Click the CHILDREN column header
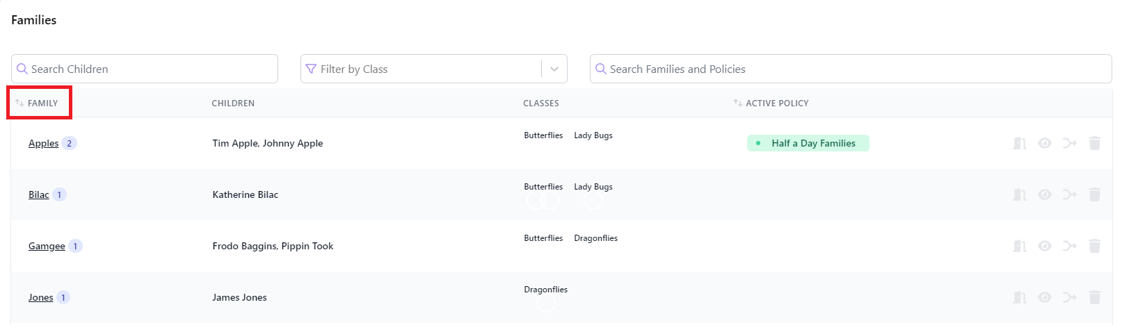Image resolution: width=1122 pixels, height=325 pixels. pos(233,103)
